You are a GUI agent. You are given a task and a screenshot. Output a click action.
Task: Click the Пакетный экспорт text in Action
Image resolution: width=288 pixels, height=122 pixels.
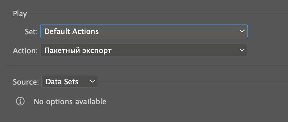pyautogui.click(x=78, y=50)
